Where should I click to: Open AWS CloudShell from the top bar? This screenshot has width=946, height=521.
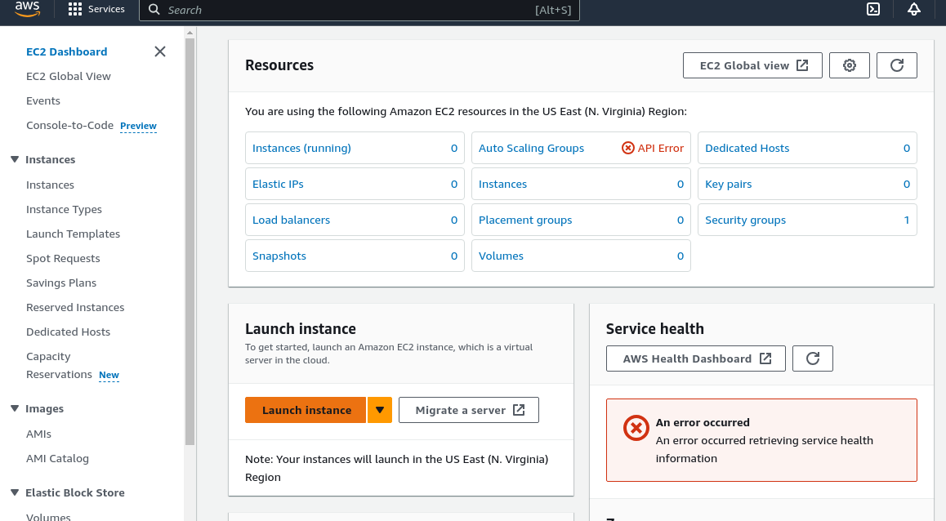pos(873,10)
